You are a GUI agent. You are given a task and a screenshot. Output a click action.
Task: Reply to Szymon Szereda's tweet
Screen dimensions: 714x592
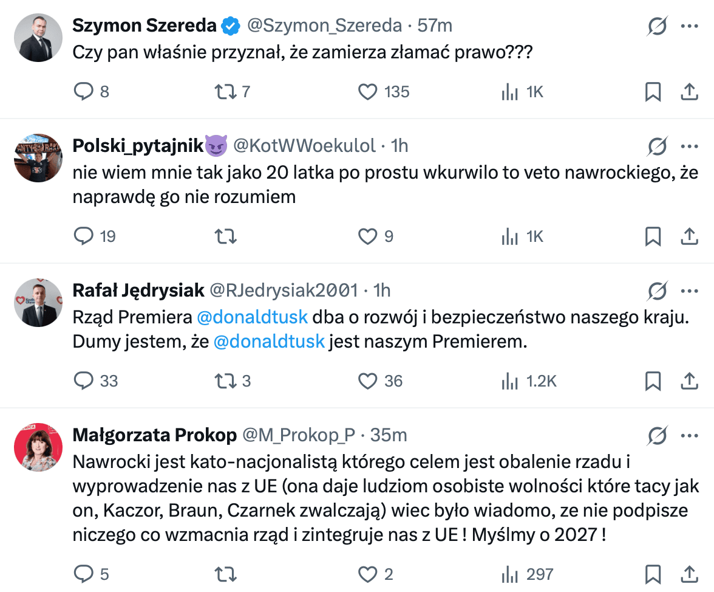coord(84,91)
